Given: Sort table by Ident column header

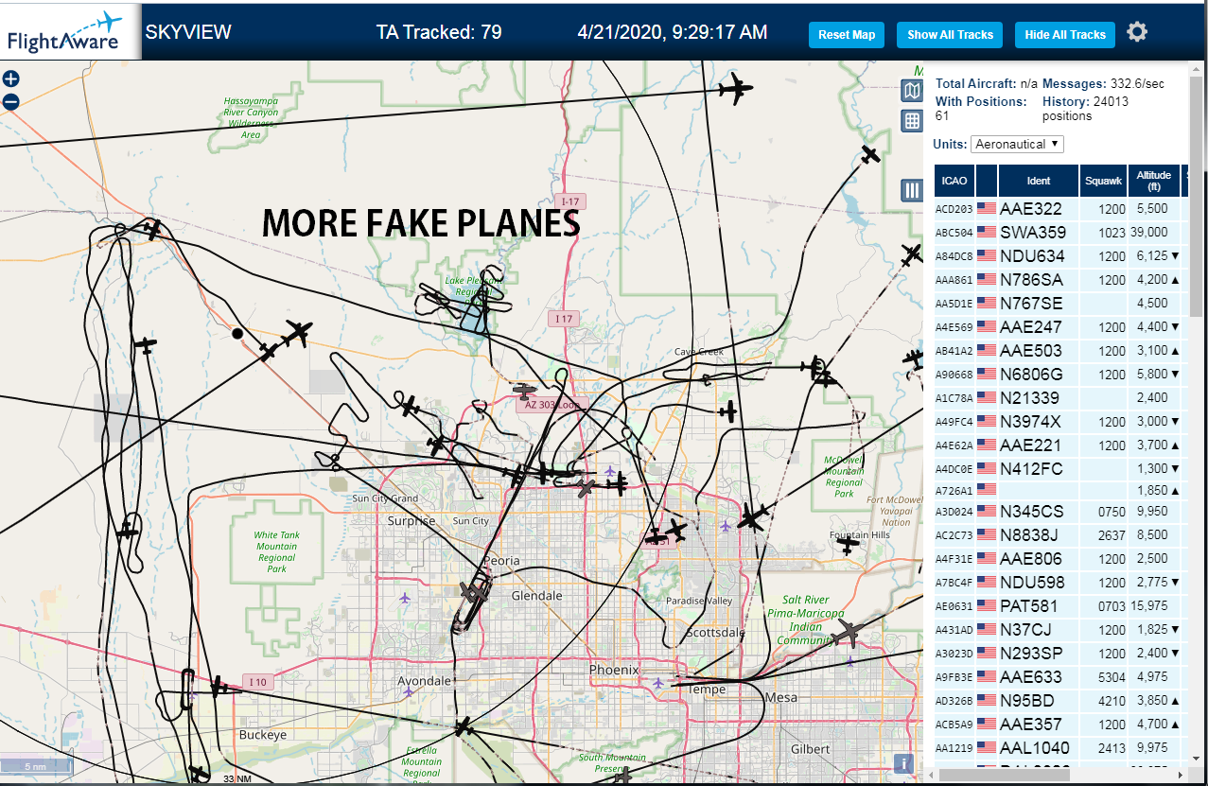Looking at the screenshot, I should coord(1039,181).
